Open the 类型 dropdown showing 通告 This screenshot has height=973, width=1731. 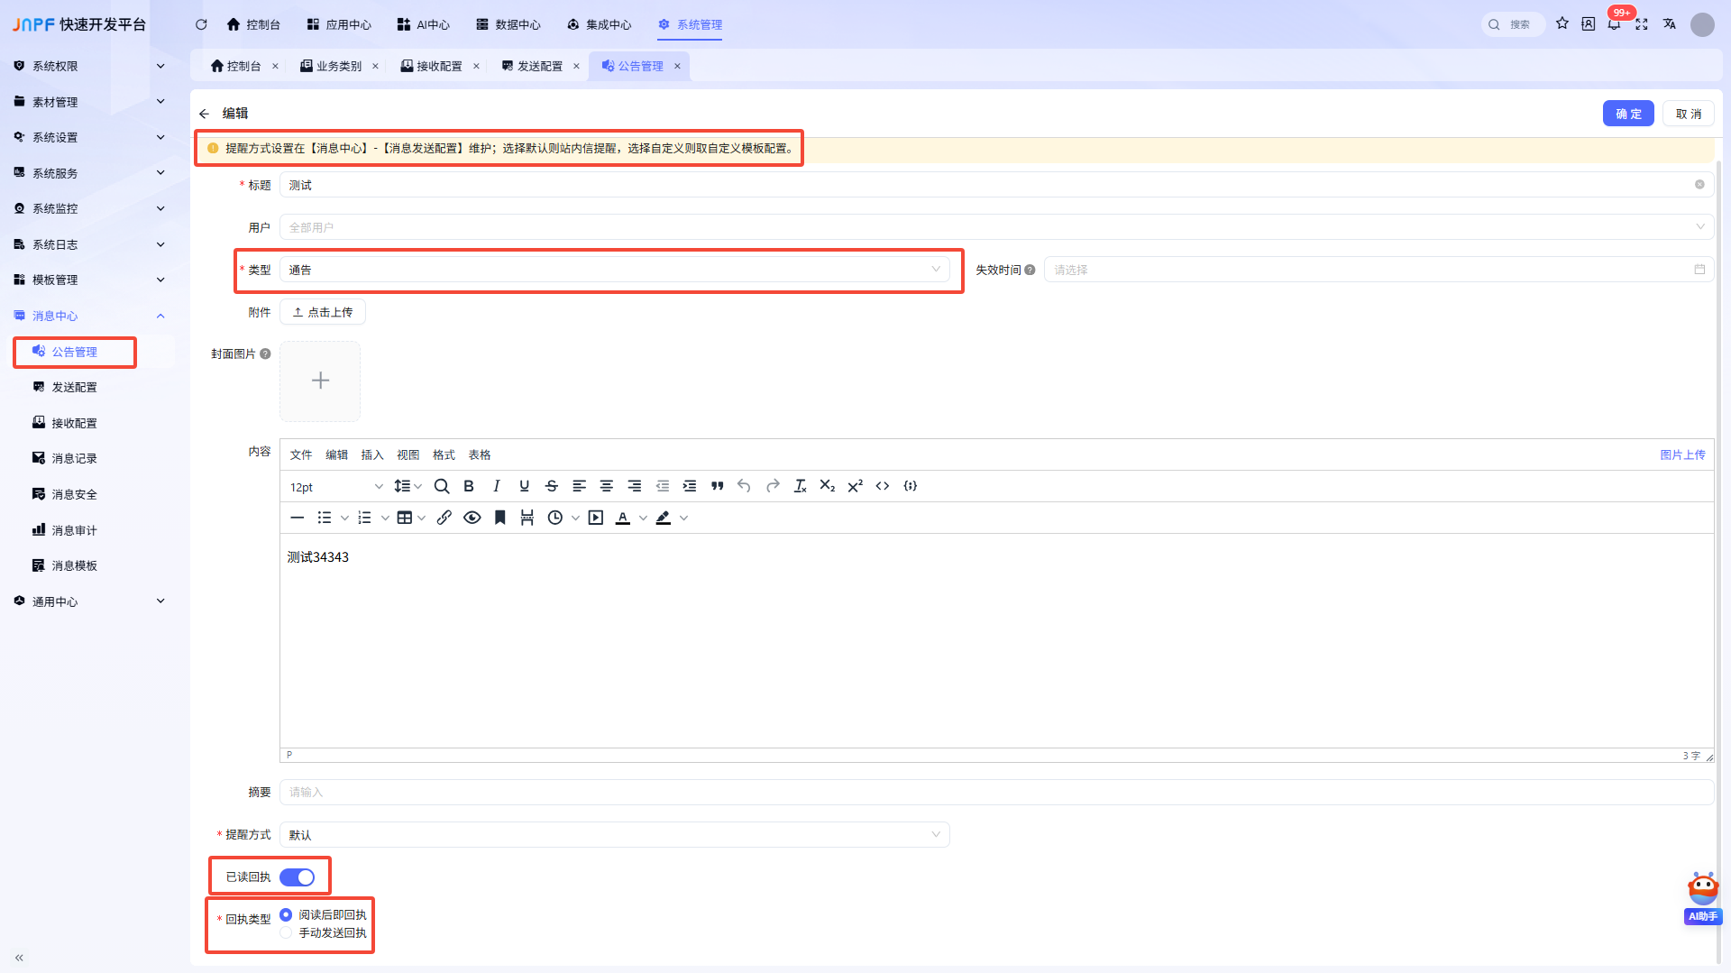coord(615,270)
